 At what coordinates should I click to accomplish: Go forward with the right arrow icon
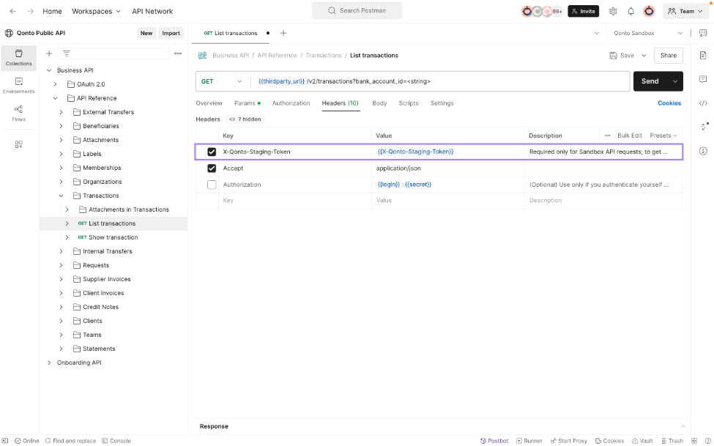tap(31, 11)
